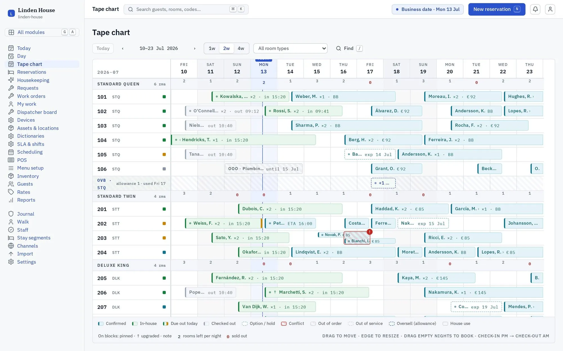Click the Devices gear icon
563x351 pixels.
(x=11, y=120)
